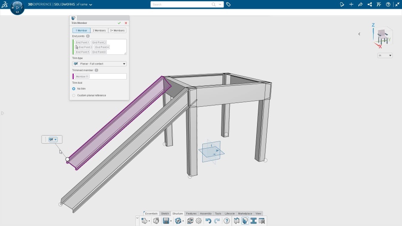This screenshot has height=226, width=402.
Task: Open the units dropdown showing in
Action: (x=385, y=55)
